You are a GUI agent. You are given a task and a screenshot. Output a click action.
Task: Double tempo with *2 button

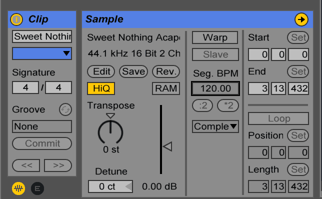tap(228, 105)
